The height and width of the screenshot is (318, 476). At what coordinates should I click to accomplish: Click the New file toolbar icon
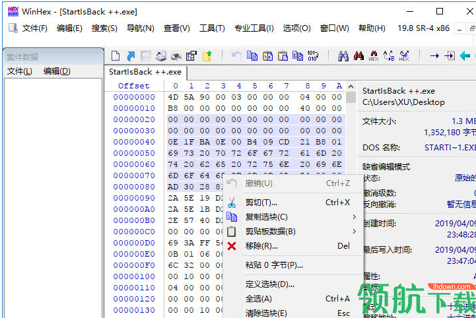116,56
